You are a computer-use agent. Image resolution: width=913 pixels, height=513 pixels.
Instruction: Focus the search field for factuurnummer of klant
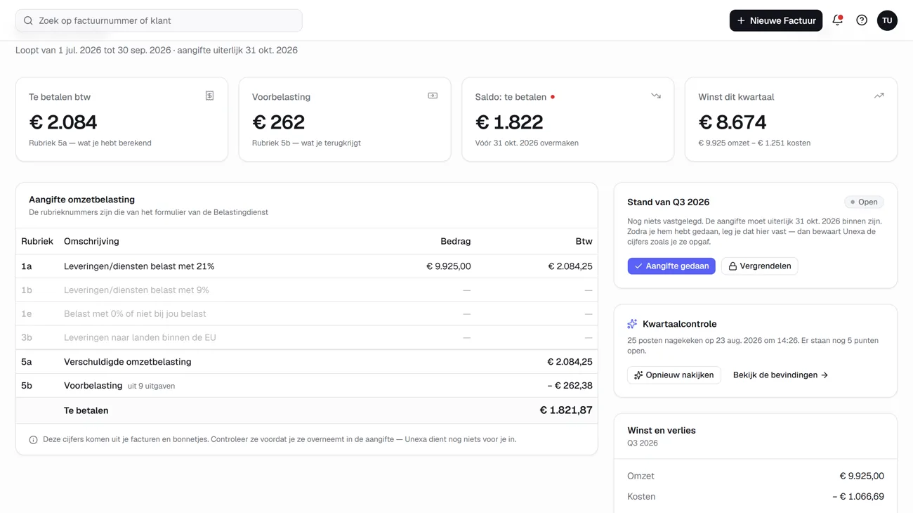[x=159, y=20]
